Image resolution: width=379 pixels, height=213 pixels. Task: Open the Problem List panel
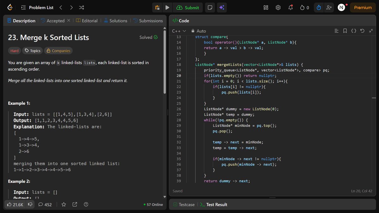pos(37,8)
